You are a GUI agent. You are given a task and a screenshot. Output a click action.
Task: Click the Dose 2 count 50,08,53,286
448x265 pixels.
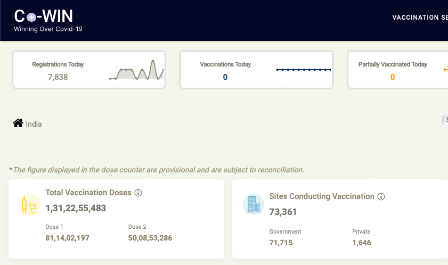point(150,238)
